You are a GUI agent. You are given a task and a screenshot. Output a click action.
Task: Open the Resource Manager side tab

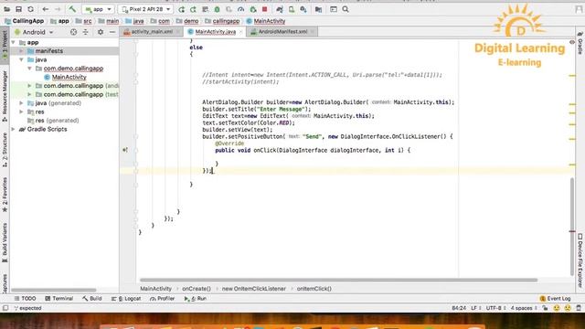[x=5, y=96]
